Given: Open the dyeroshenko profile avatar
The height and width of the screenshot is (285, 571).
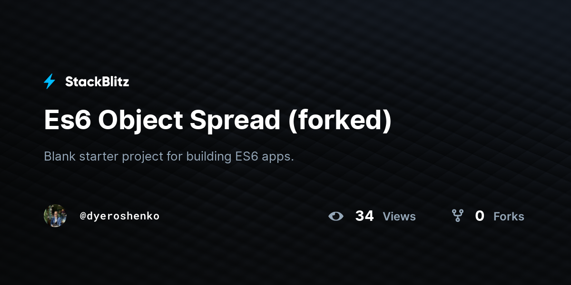Looking at the screenshot, I should 55,216.
